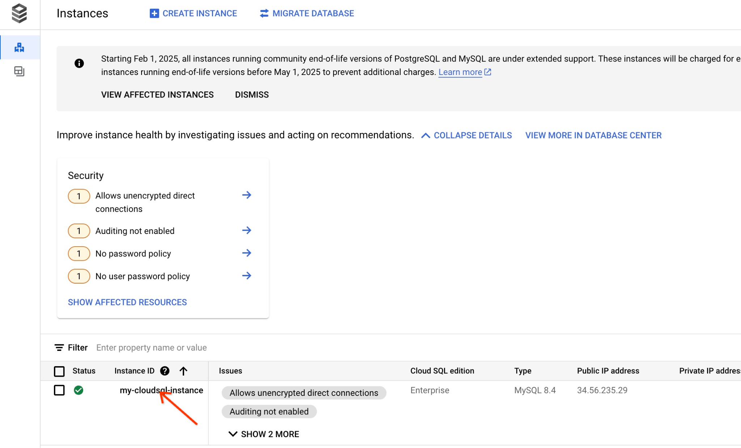Click View More in Database Center

(x=593, y=135)
